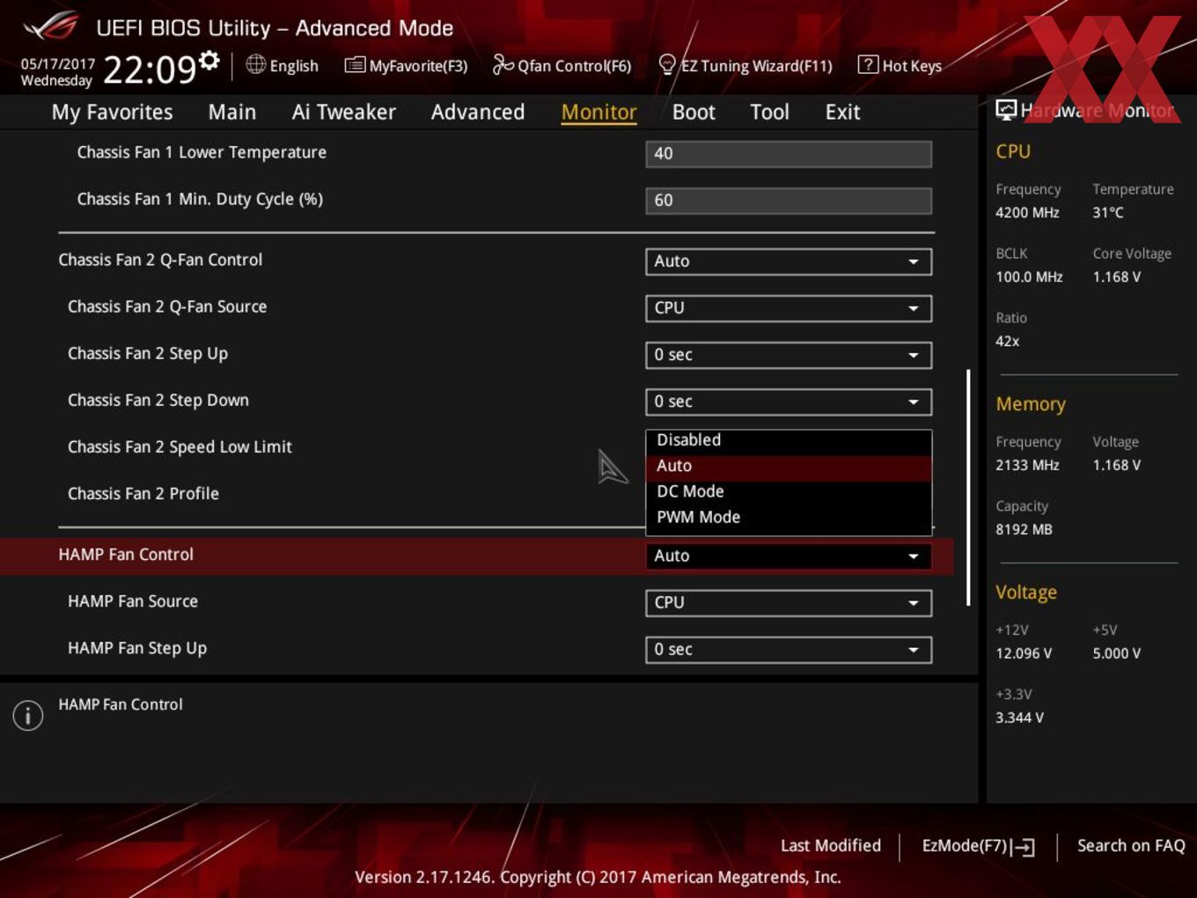Open Search on FAQ

(1131, 845)
